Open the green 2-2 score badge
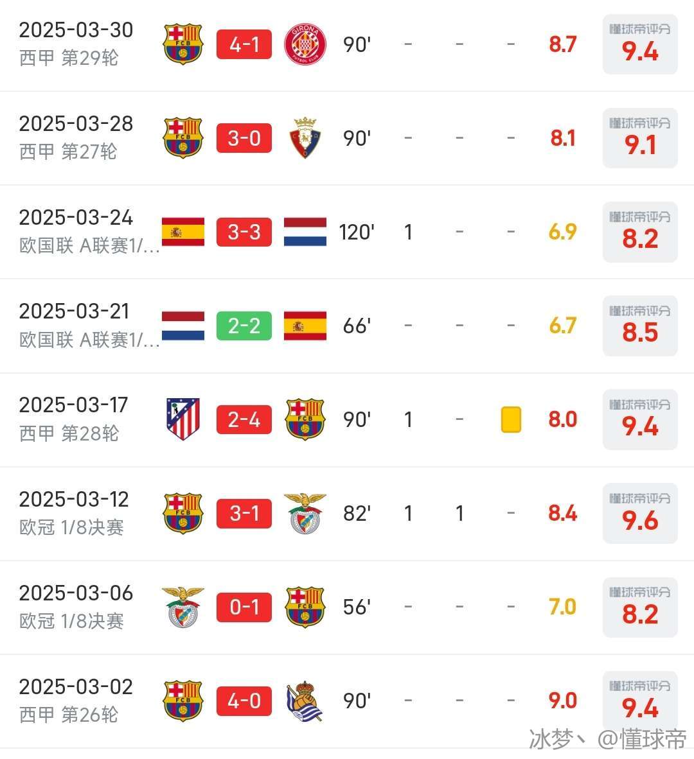The height and width of the screenshot is (759, 694). (244, 326)
